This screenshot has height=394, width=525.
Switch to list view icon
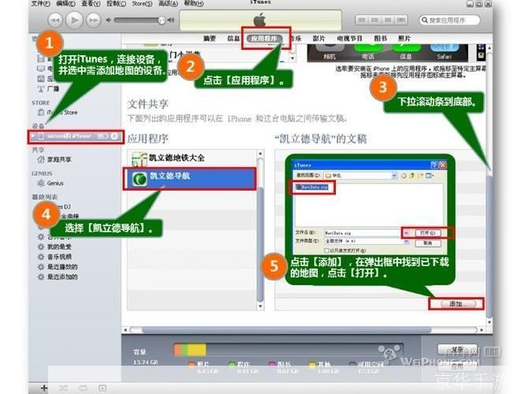(x=362, y=20)
